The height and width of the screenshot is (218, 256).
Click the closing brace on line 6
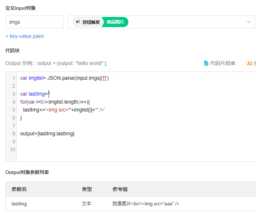[21, 118]
